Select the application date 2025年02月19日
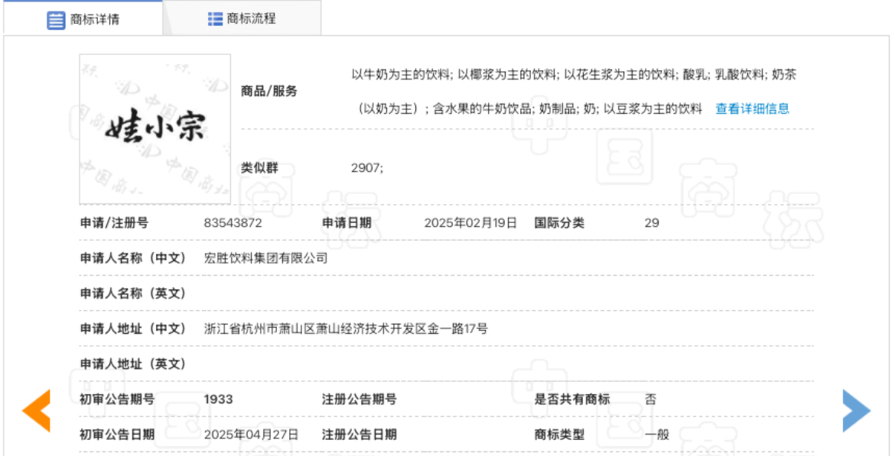 click(470, 223)
